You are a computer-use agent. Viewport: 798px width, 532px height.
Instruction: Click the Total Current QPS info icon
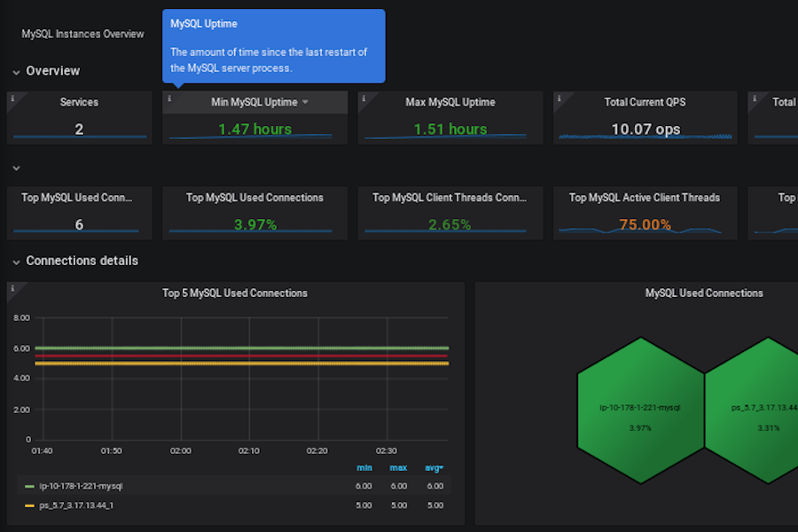coord(559,98)
